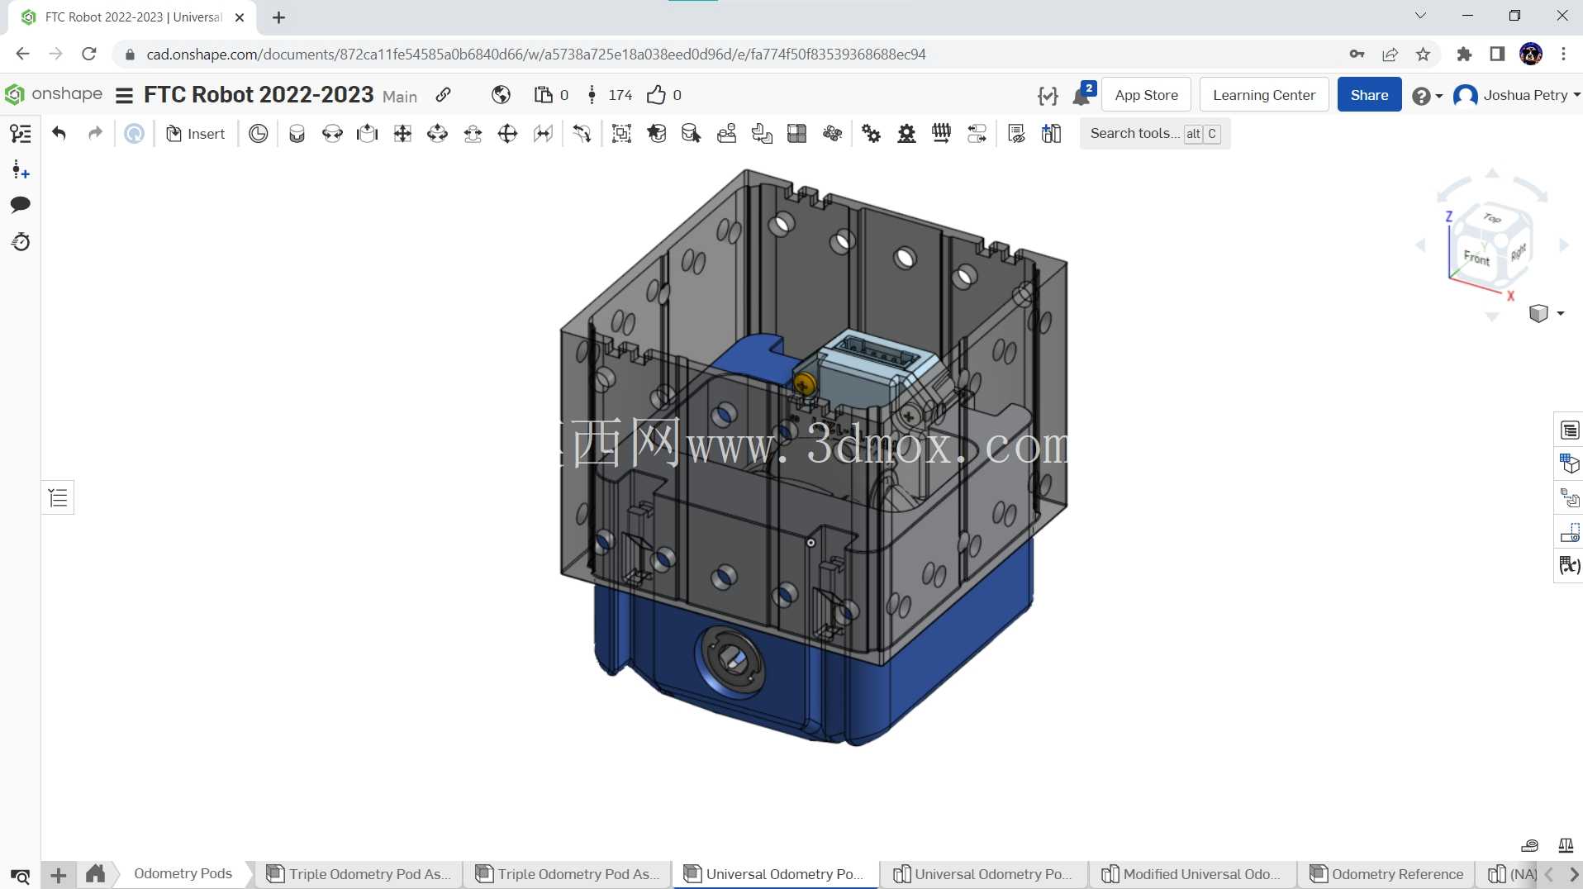
Task: Open the App Store
Action: tap(1146, 94)
